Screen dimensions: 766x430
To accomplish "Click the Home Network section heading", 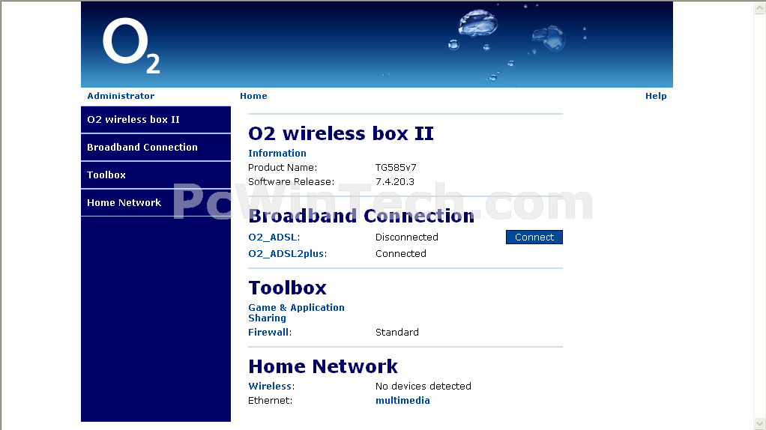I will pos(323,366).
